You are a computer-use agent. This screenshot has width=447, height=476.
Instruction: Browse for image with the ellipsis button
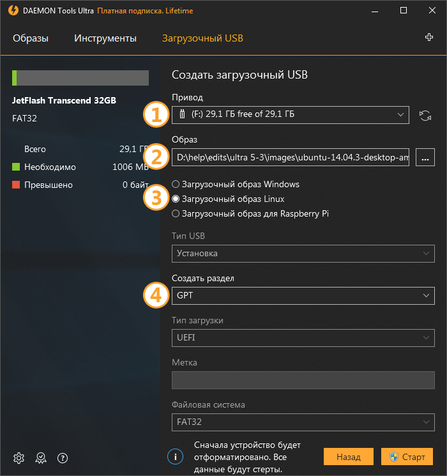coord(425,157)
